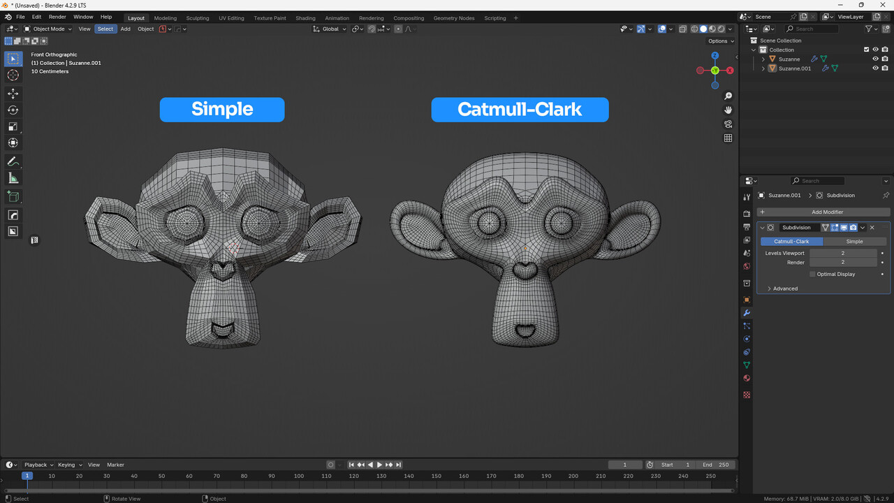This screenshot has width=894, height=503.
Task: Open the Tool properties tab
Action: [747, 198]
